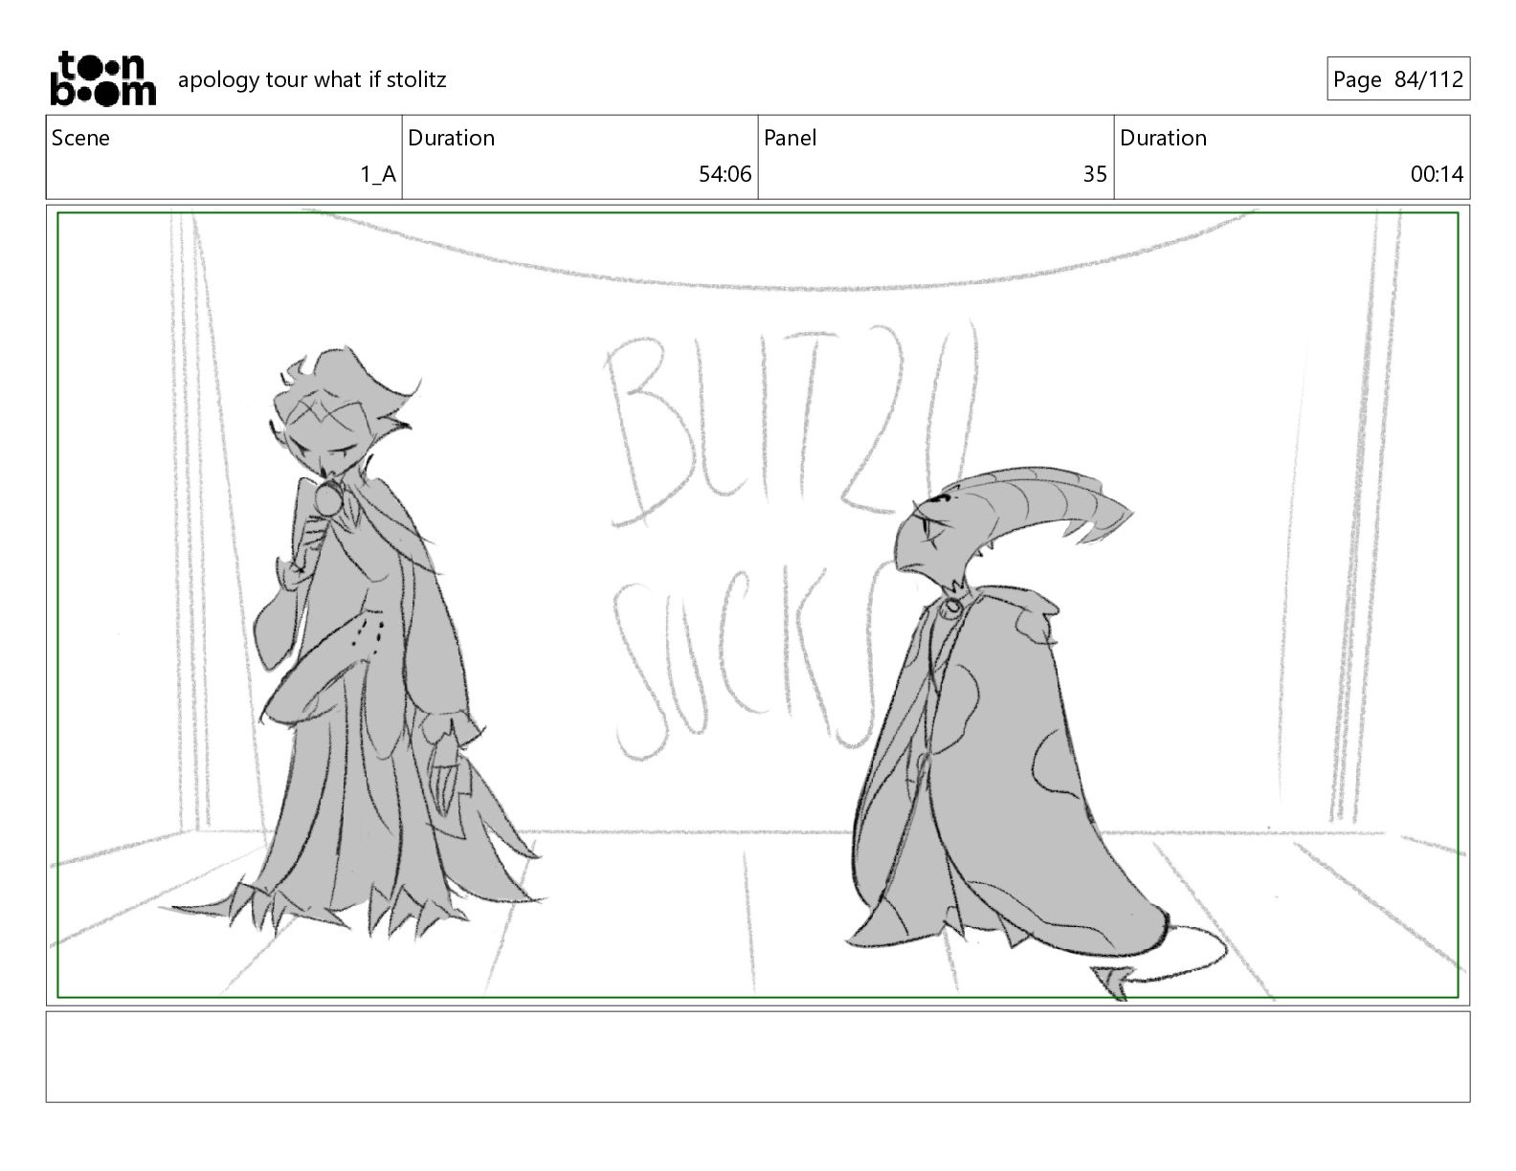Click the 'Duration' label next to Scene
Screen dimensions: 1516x1171
pos(451,138)
